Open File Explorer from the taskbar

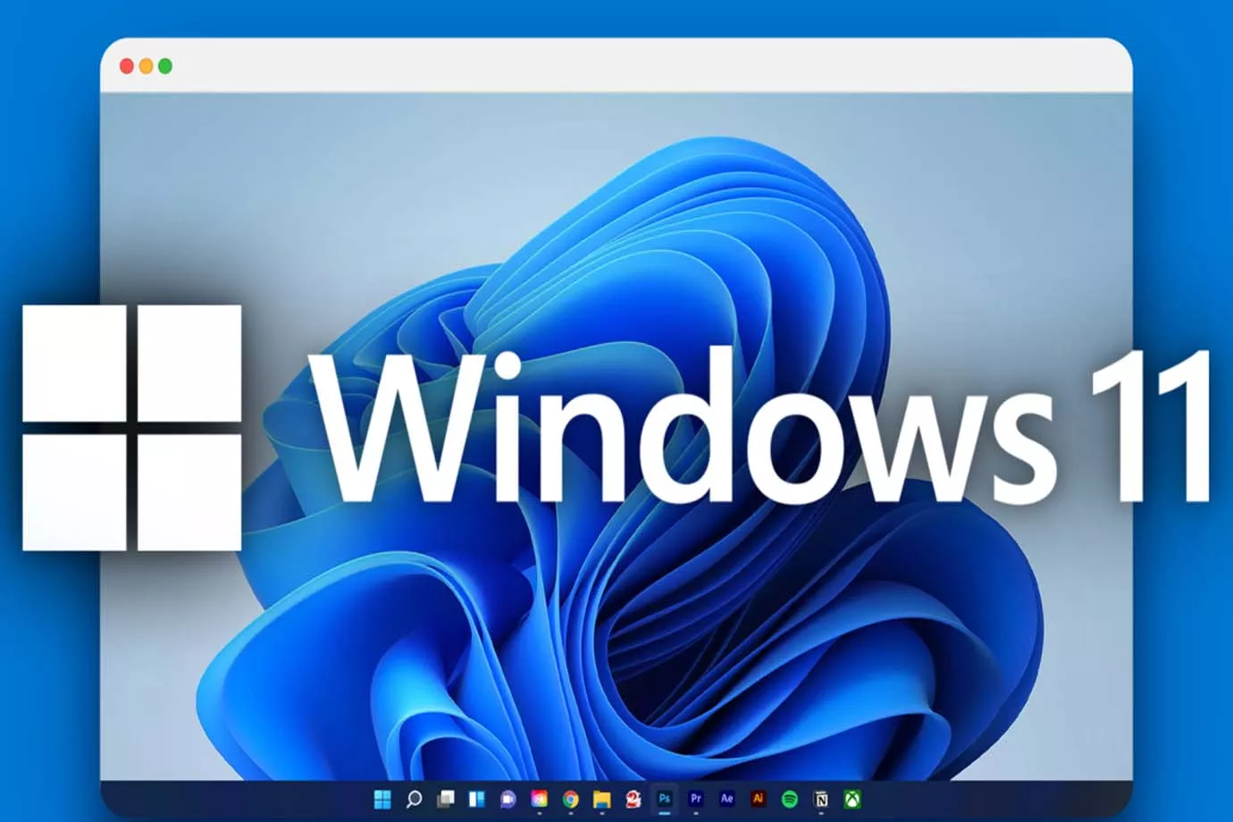601,799
